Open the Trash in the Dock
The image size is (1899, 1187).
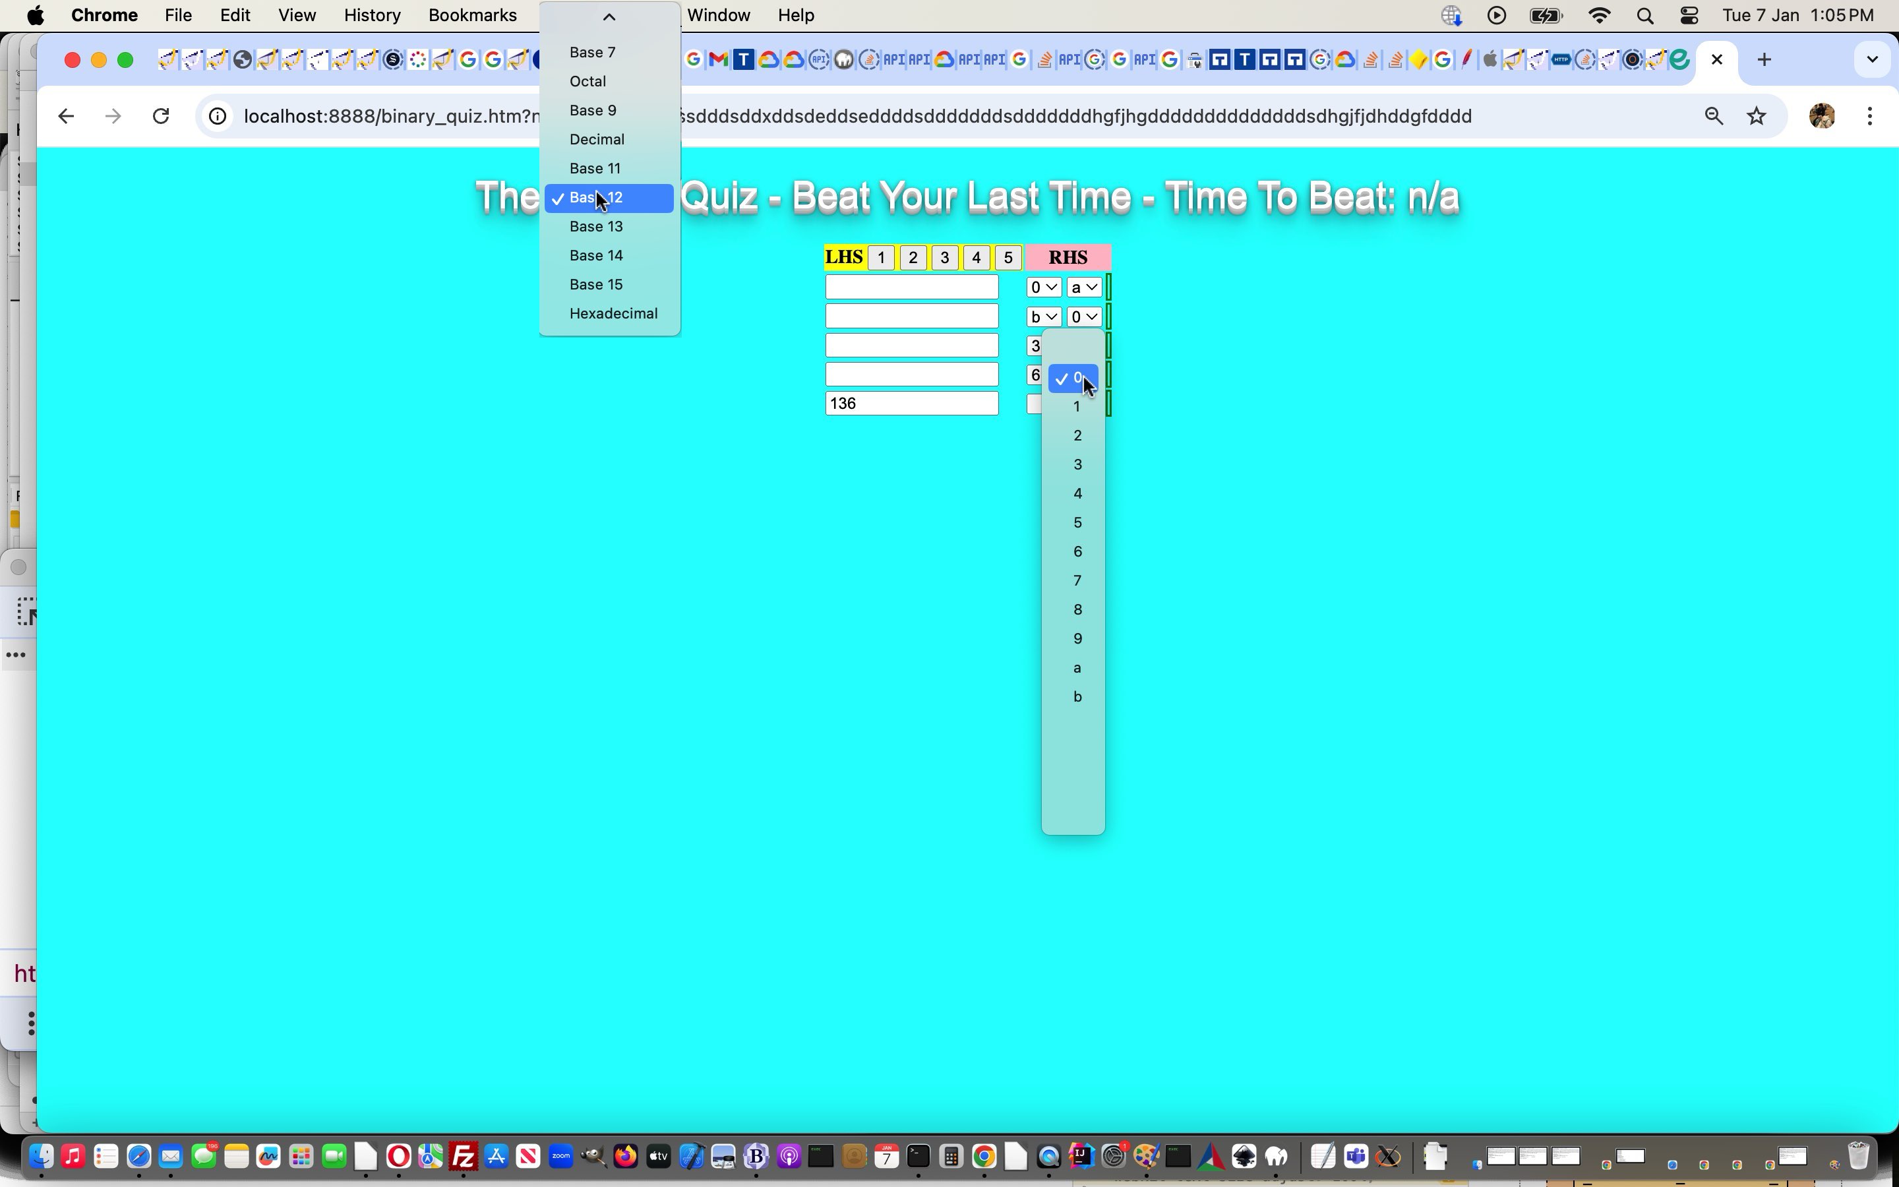[1857, 1157]
